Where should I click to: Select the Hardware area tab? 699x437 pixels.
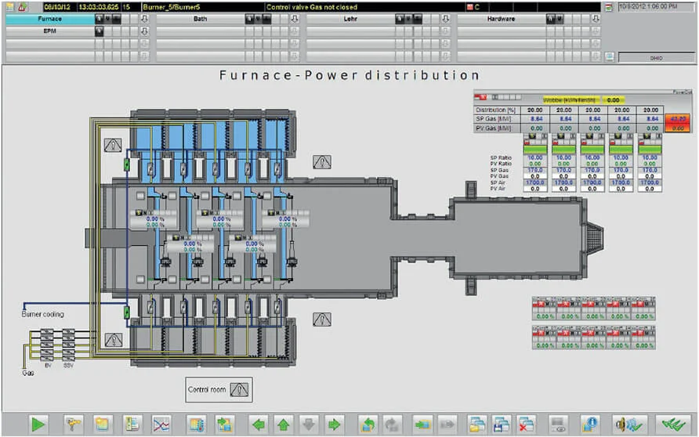501,19
